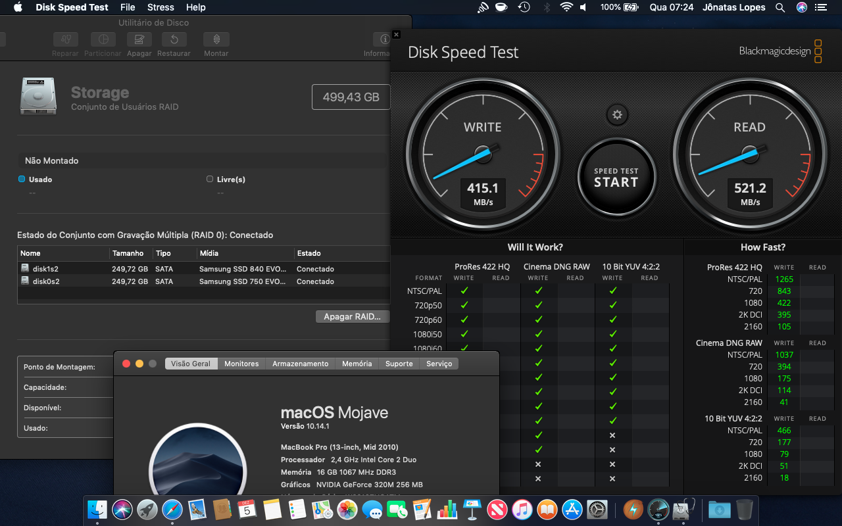
Task: Open Wi-Fi status in menu bar
Action: [x=566, y=7]
